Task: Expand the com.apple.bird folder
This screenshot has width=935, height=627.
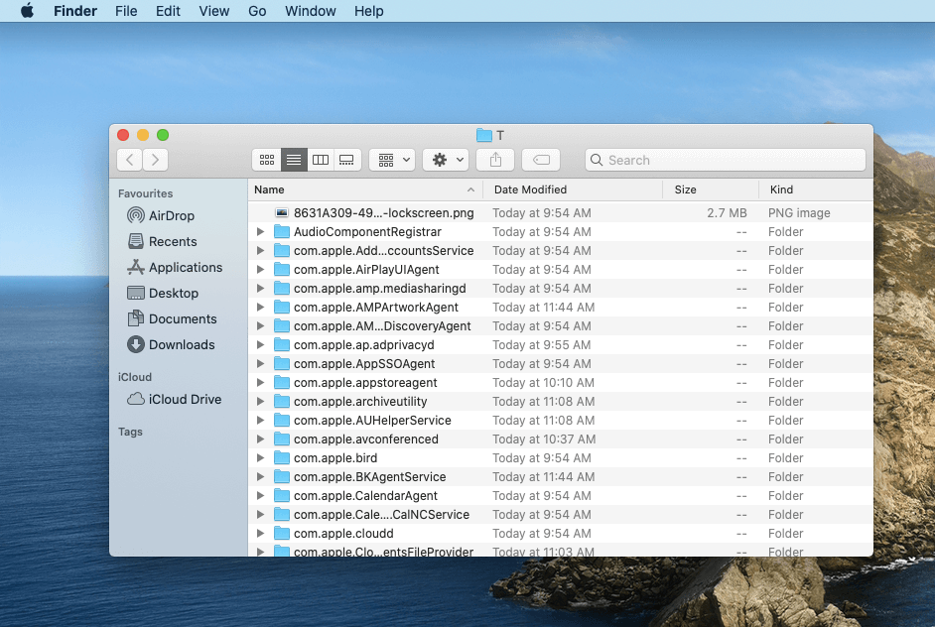Action: pos(261,458)
